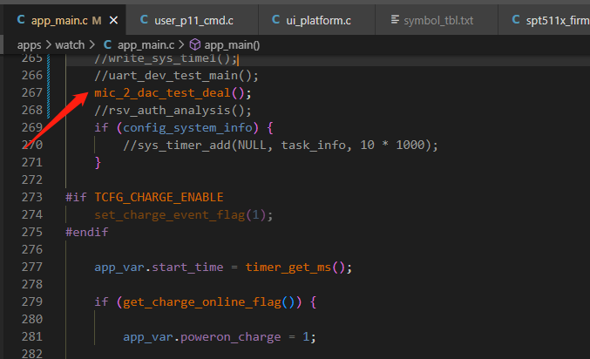Click get_charge_online_flag() call
This screenshot has width=590, height=359.
(x=209, y=302)
